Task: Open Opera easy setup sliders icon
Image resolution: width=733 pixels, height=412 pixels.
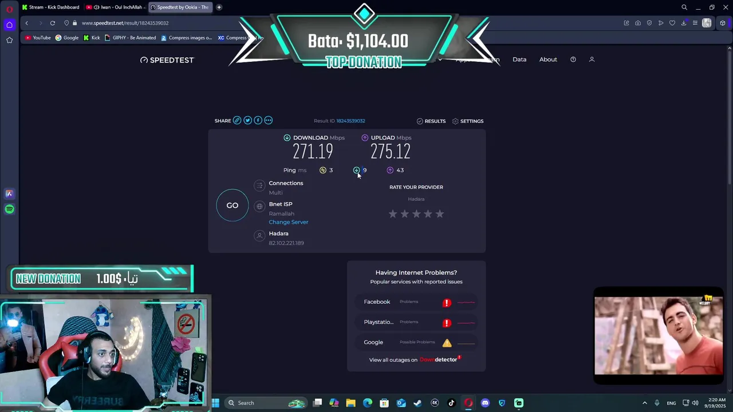Action: point(695,23)
